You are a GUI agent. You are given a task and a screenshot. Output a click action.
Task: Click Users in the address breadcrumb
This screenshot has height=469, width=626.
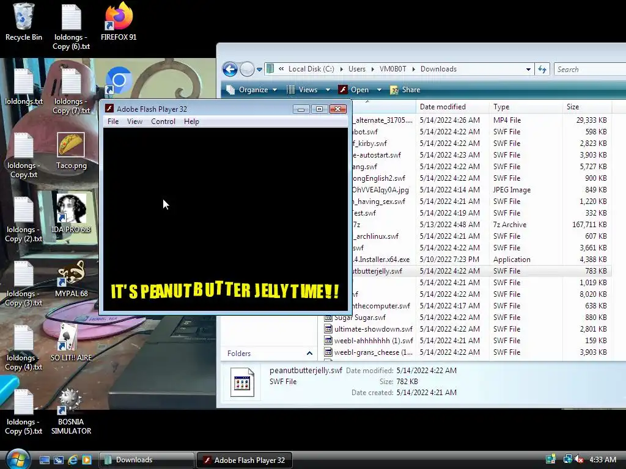tap(356, 69)
